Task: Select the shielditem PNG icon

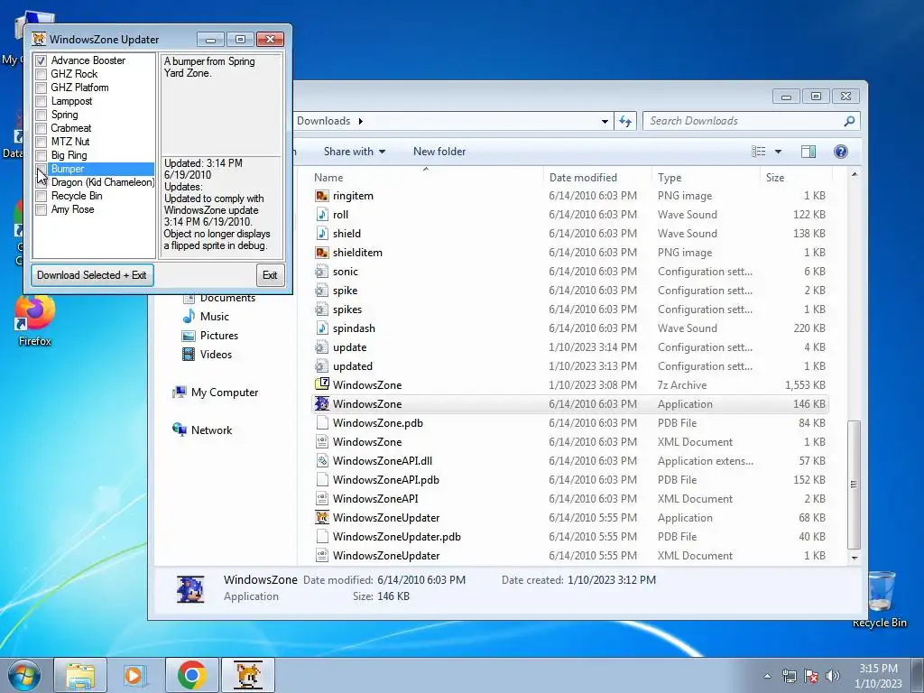Action: coord(322,253)
